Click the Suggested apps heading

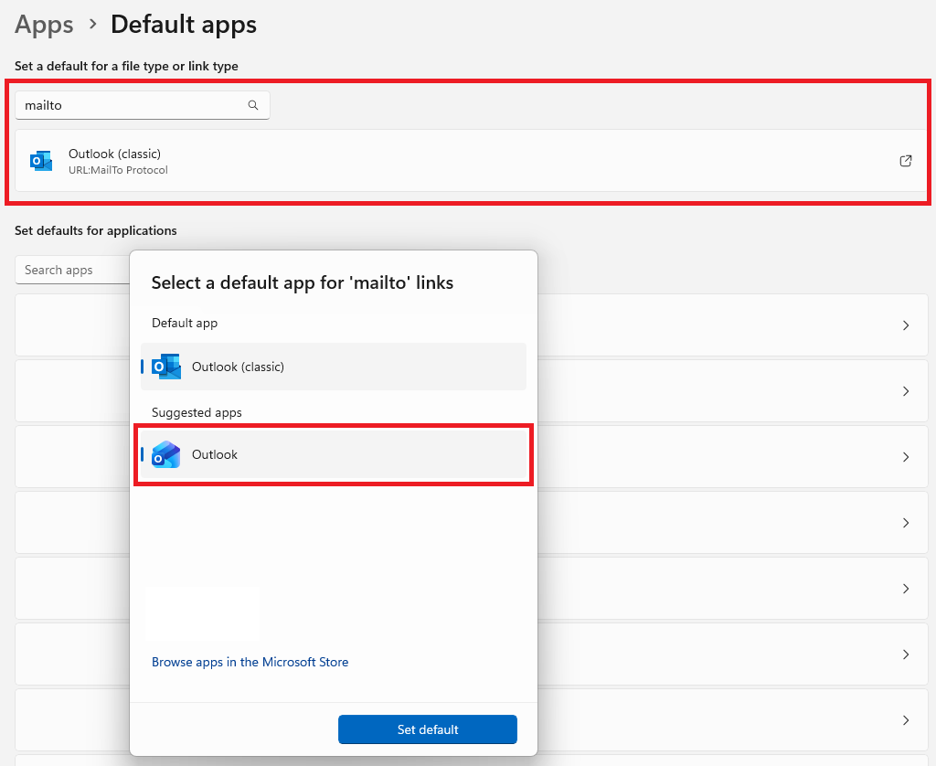(197, 412)
